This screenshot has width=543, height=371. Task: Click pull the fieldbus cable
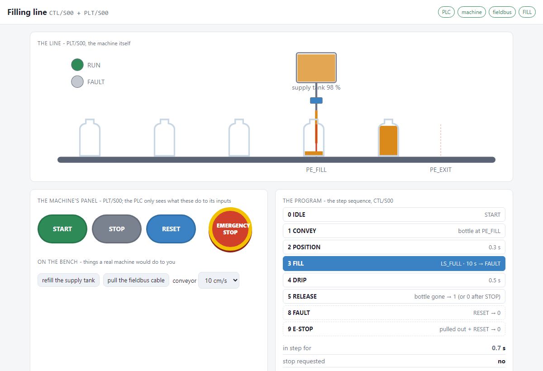pyautogui.click(x=136, y=280)
